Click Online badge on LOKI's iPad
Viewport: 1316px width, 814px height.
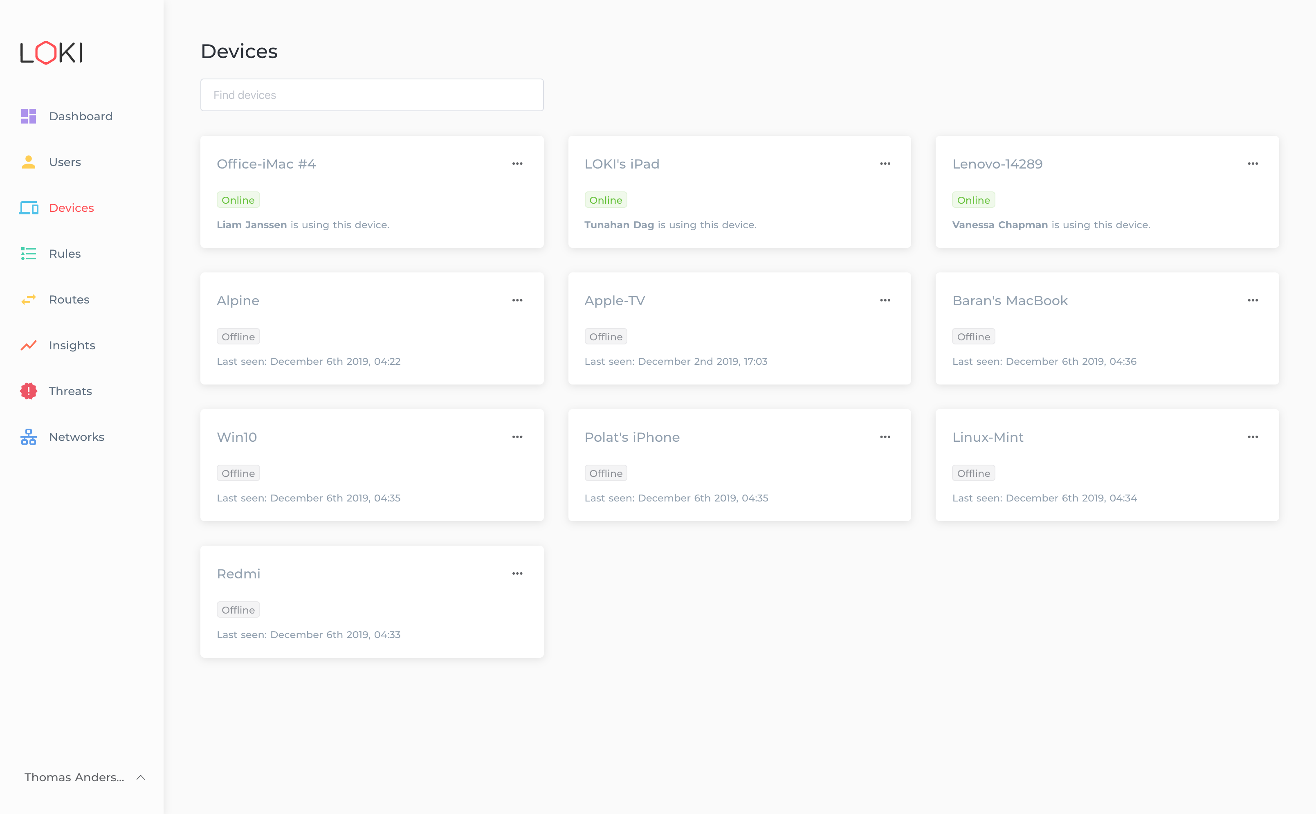(606, 200)
